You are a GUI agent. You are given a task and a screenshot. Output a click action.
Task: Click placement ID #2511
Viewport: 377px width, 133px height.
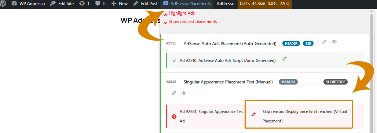pyautogui.click(x=171, y=44)
